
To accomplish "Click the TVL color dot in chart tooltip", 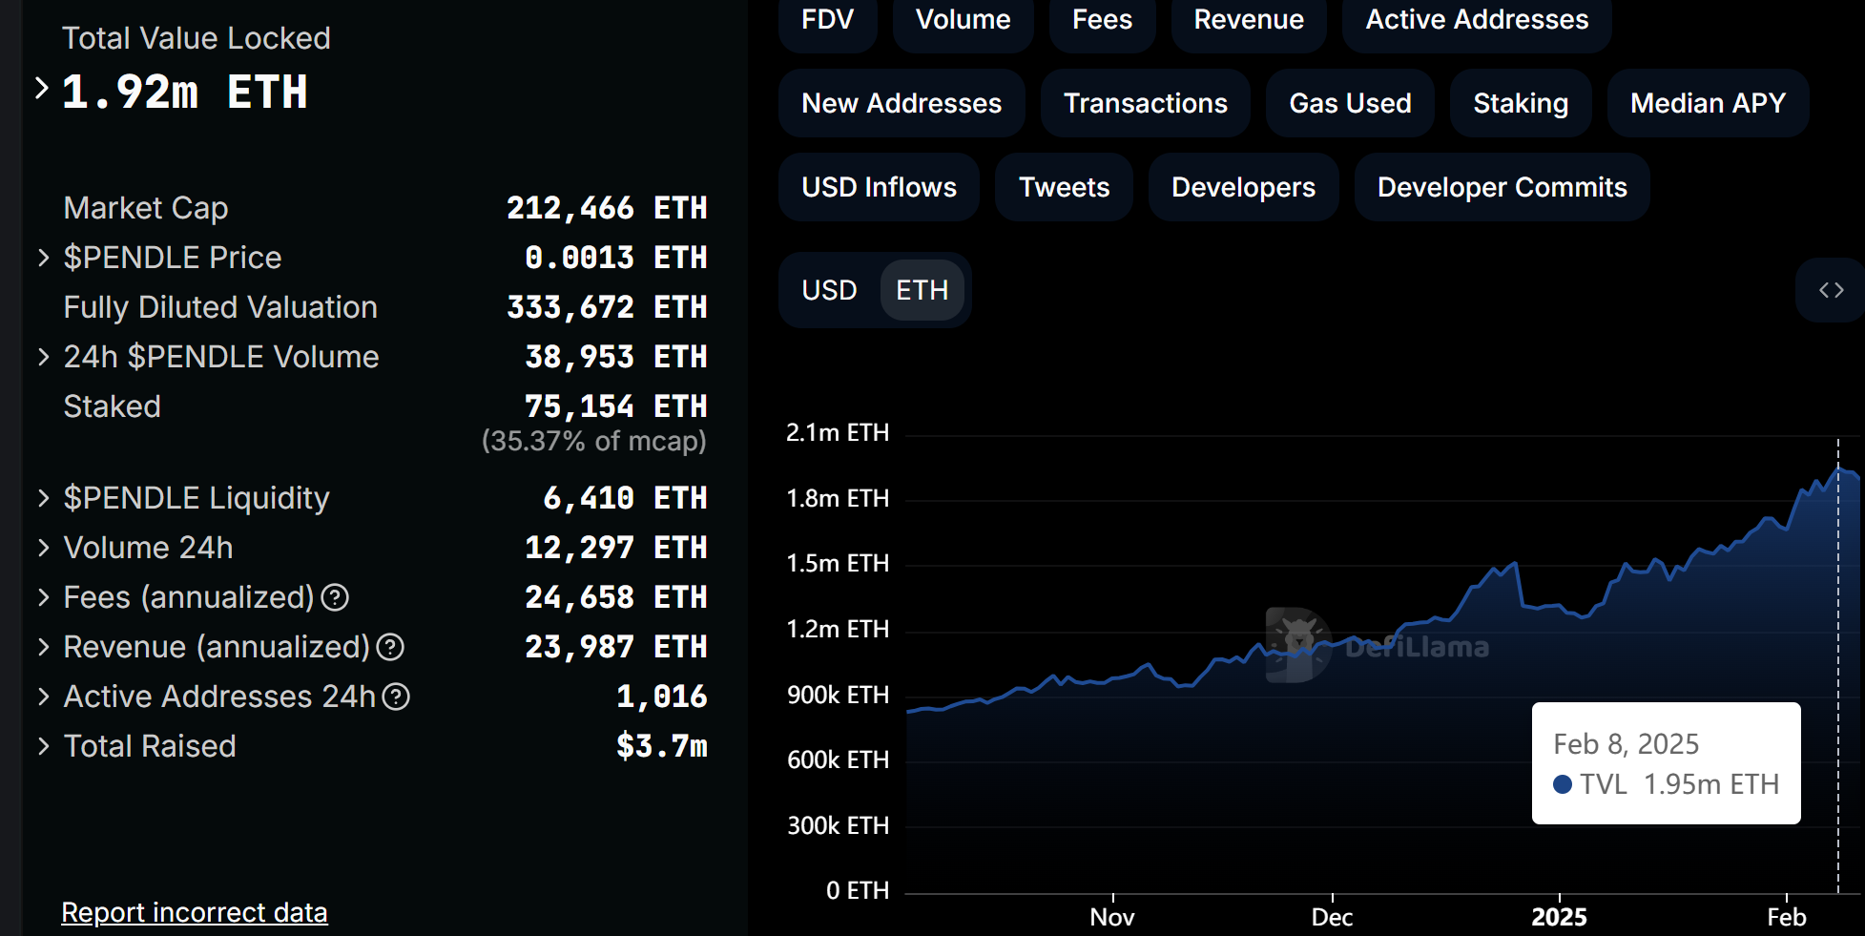I will (x=1562, y=784).
